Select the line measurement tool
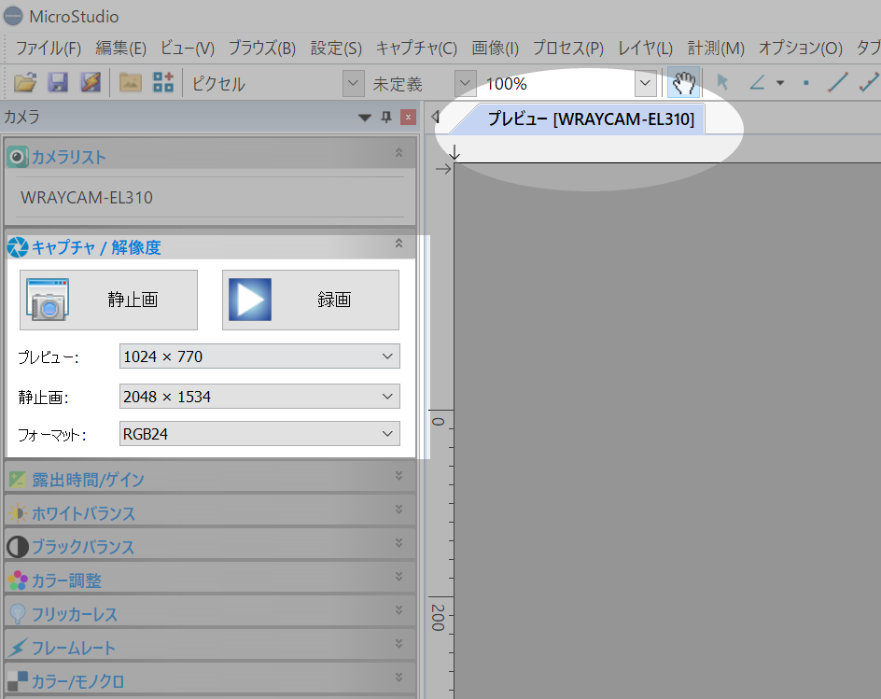 [837, 83]
